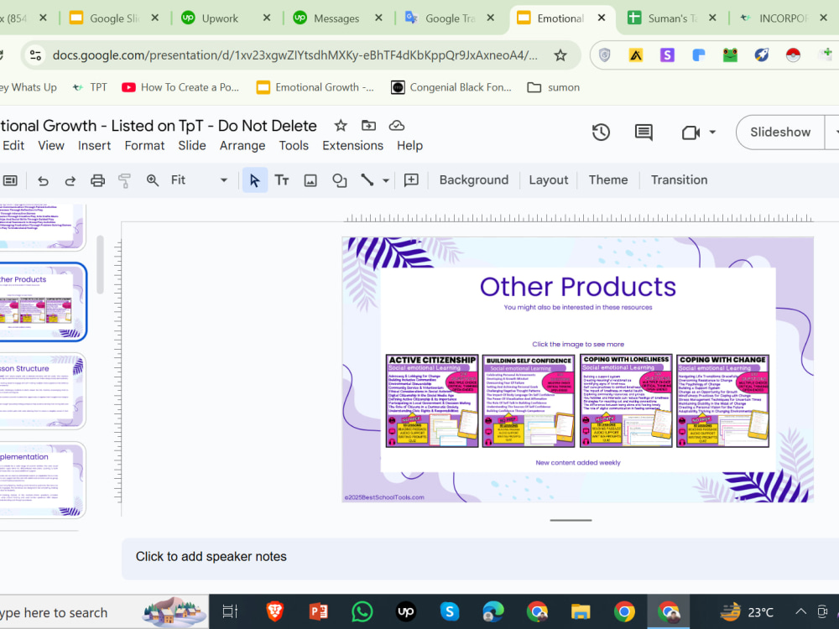
Task: Open the filmstrip view icon
Action: 9,181
